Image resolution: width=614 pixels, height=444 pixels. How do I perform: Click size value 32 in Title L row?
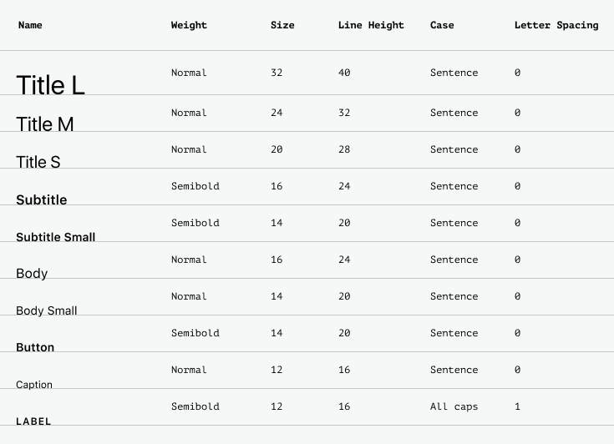(x=277, y=73)
